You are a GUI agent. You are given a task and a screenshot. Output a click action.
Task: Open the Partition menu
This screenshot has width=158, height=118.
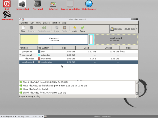pos(56,23)
